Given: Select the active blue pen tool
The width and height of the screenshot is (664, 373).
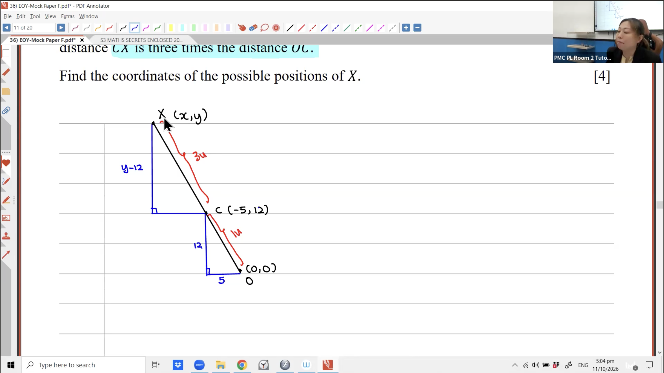Looking at the screenshot, I should (135, 28).
